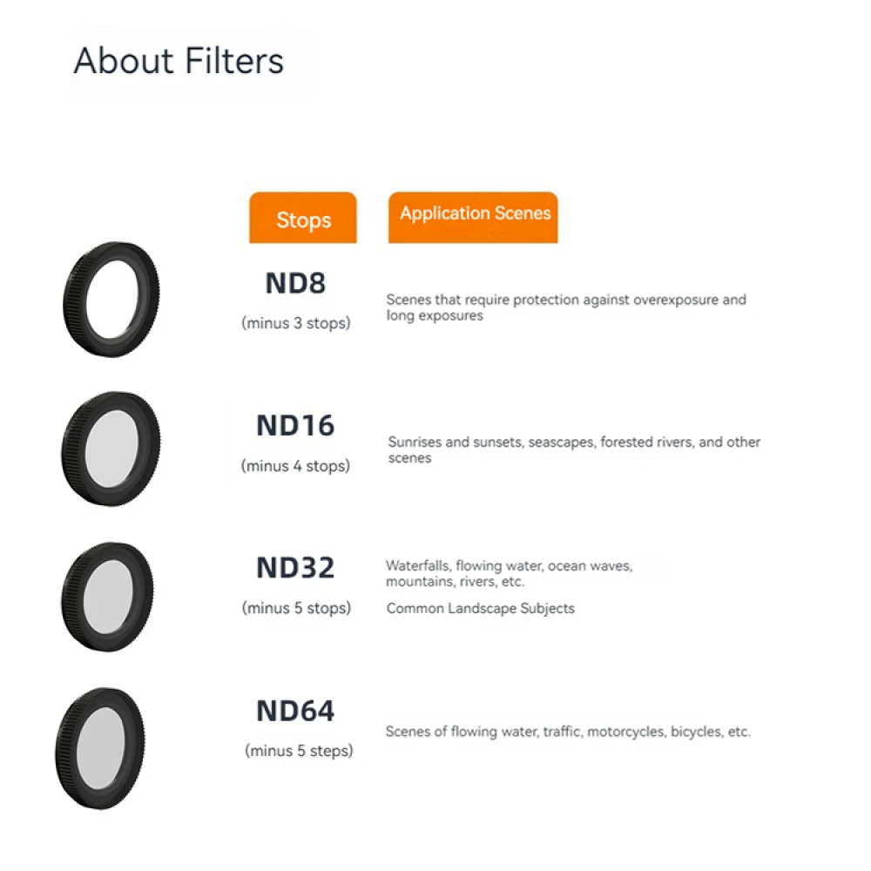Click the ND16 label
Screen dimensions: 871x871
pos(295,426)
